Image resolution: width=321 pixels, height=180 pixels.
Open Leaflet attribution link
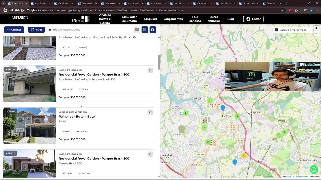(288, 177)
